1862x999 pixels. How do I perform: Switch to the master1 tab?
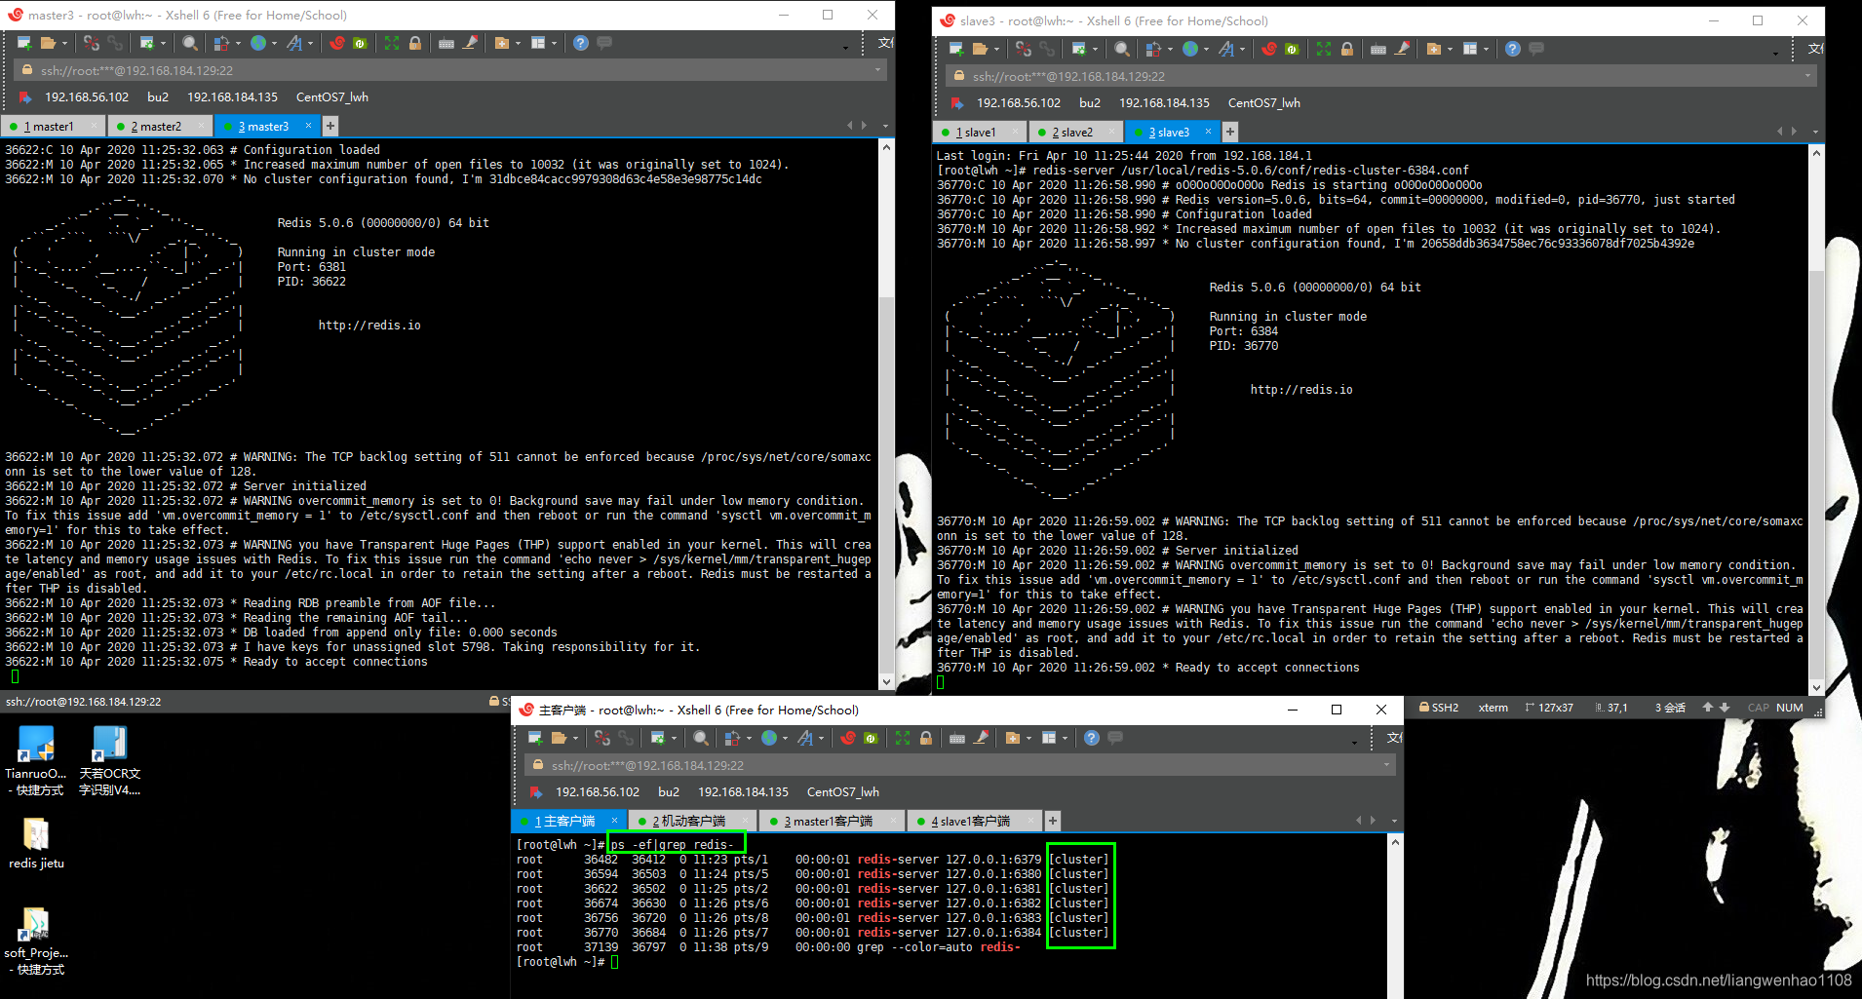[53, 126]
